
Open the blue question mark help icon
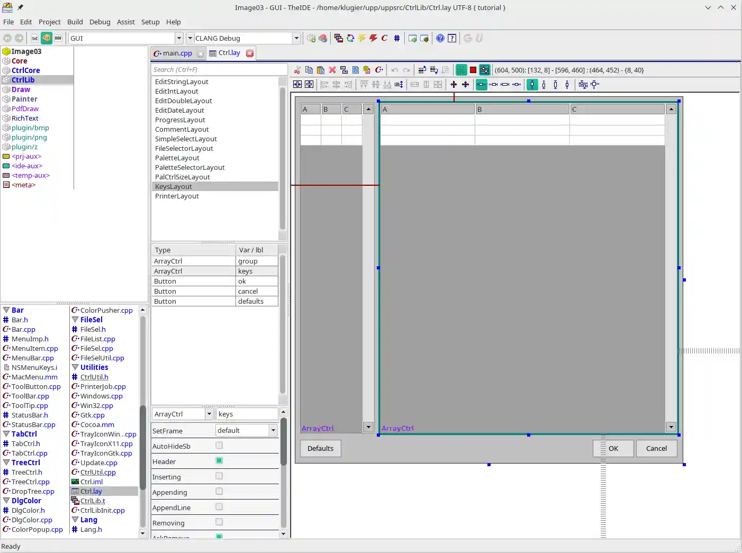[440, 38]
